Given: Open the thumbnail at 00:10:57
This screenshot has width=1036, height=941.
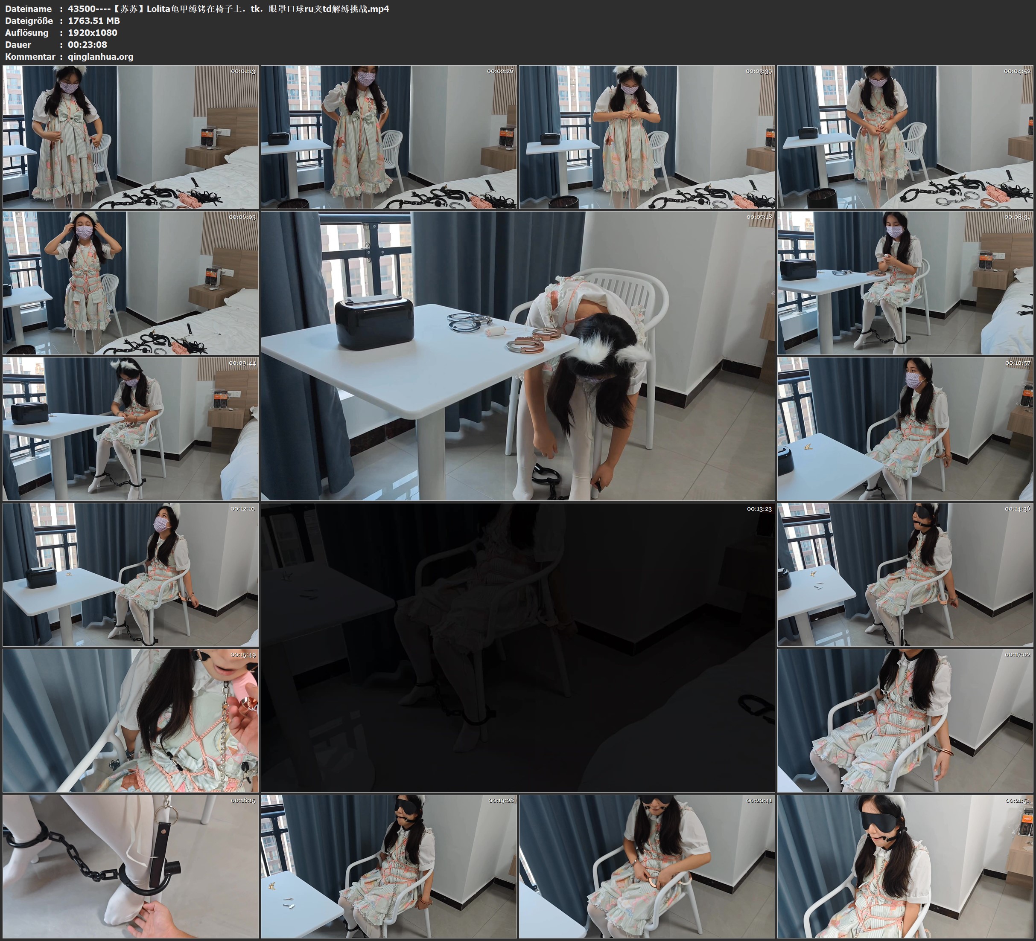Looking at the screenshot, I should coord(905,428).
